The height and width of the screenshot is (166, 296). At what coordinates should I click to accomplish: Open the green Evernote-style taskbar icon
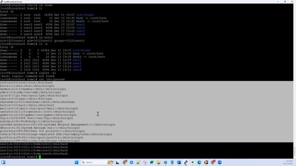click(x=192, y=162)
